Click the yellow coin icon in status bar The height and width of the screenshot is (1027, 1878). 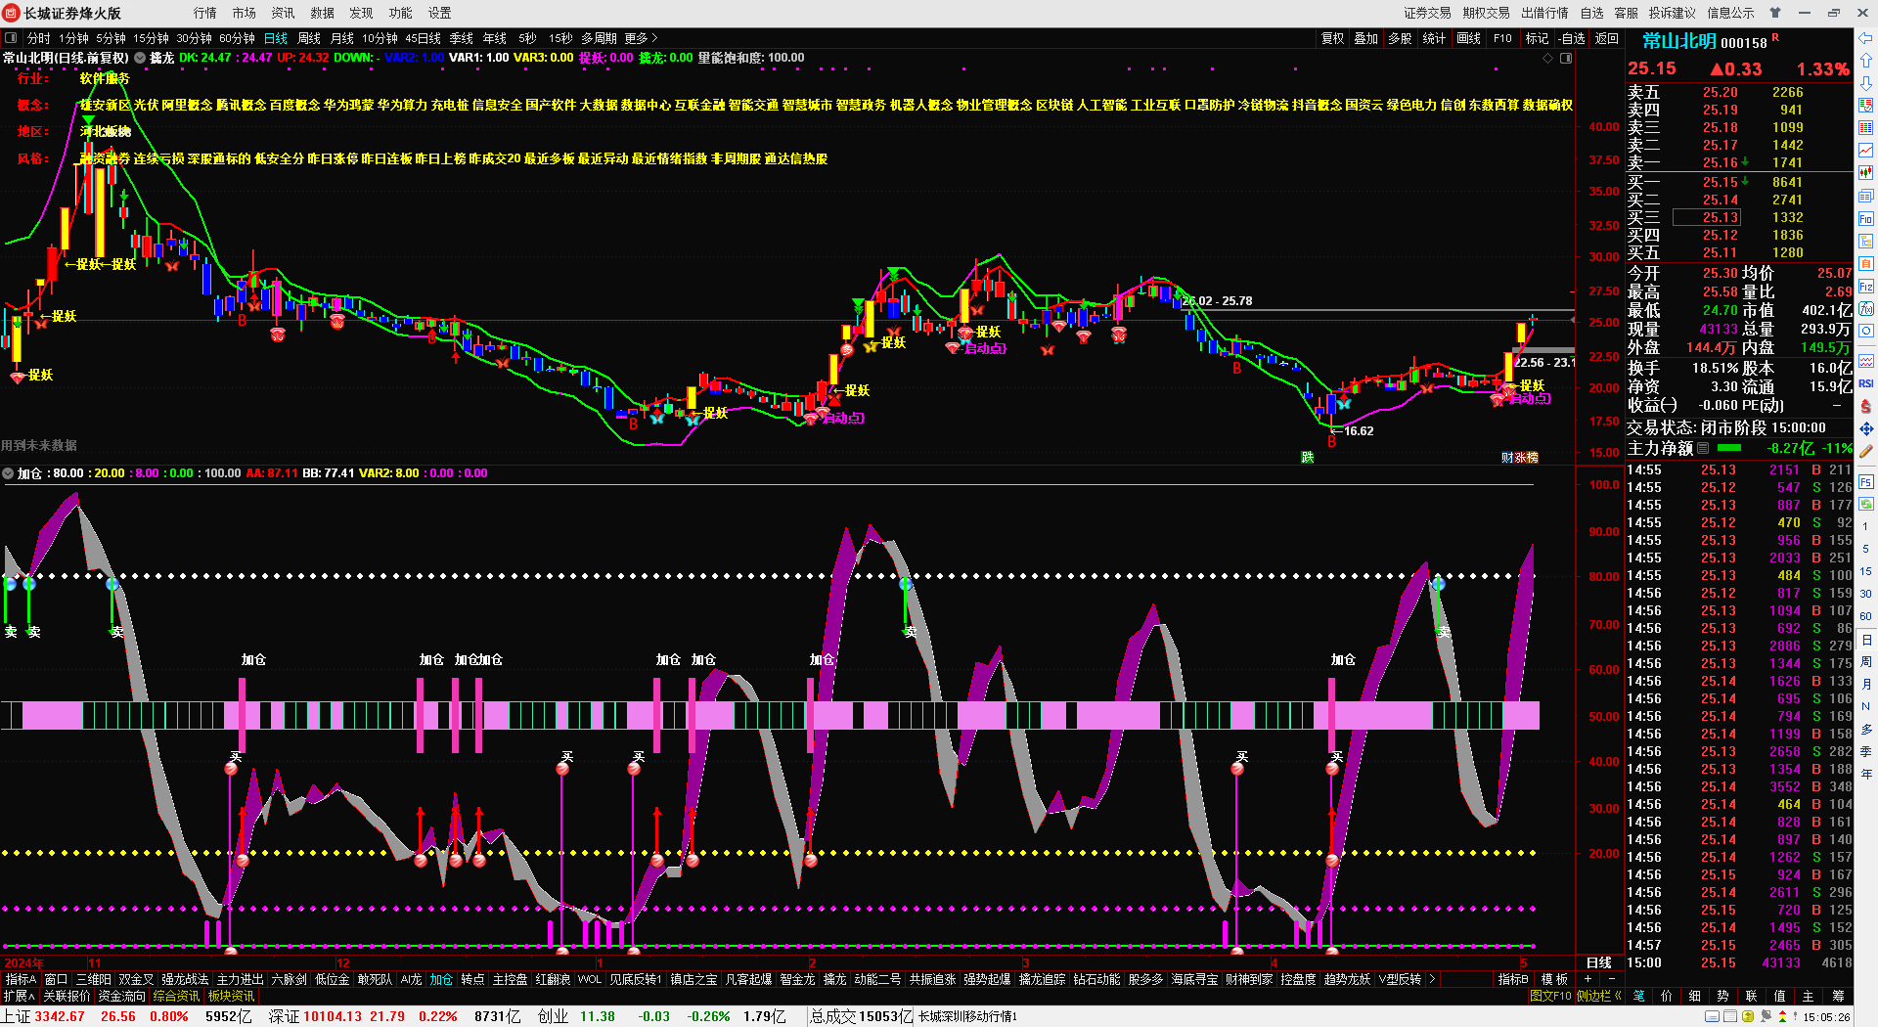point(1748,1017)
